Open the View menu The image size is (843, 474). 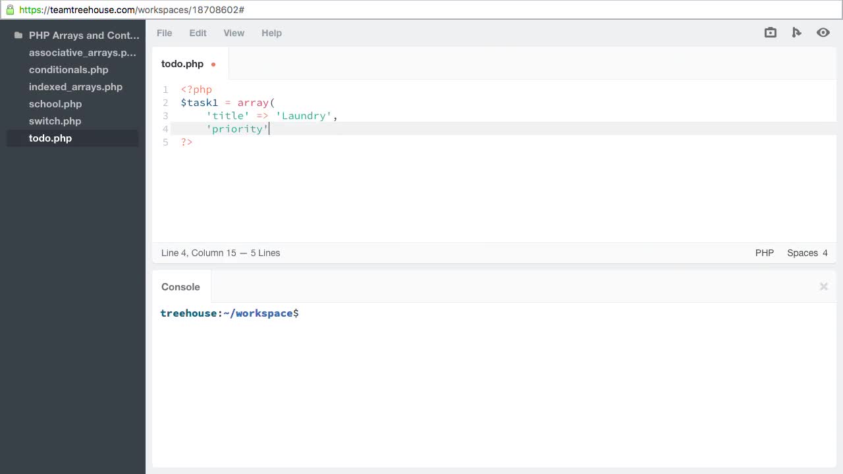(x=234, y=33)
